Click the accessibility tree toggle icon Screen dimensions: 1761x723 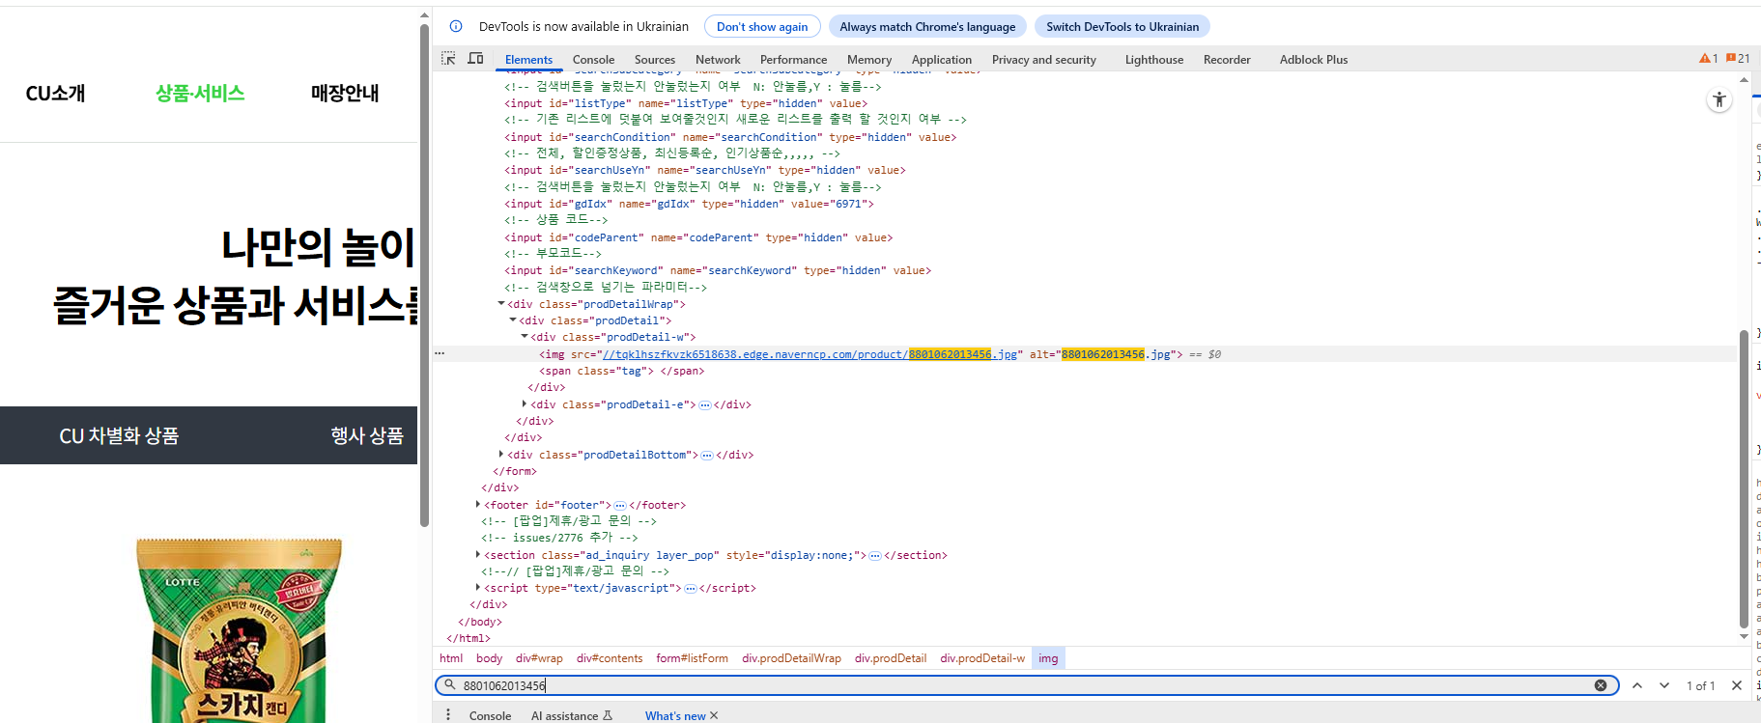click(x=1719, y=99)
